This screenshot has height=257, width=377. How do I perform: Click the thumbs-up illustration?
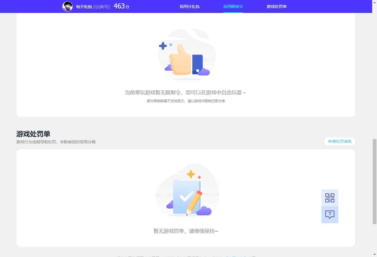click(x=186, y=54)
